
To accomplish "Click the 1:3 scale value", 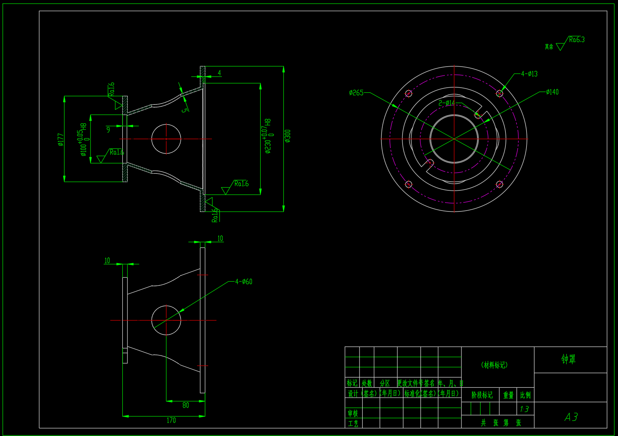I will click(x=524, y=409).
